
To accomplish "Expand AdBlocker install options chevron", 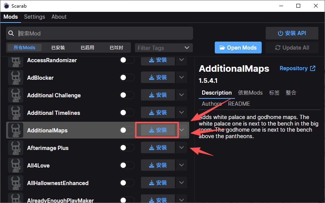I will click(x=182, y=77).
